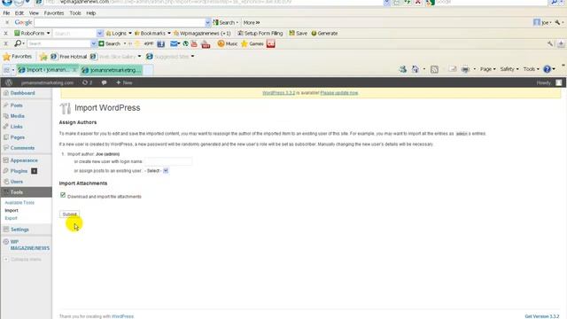Click the RoboForm search field

pos(74,34)
